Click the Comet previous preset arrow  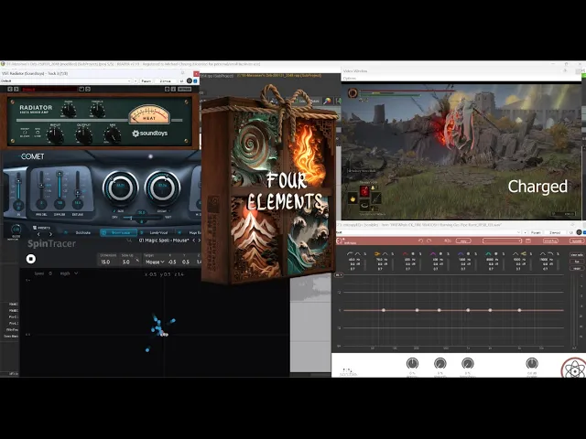38,234
